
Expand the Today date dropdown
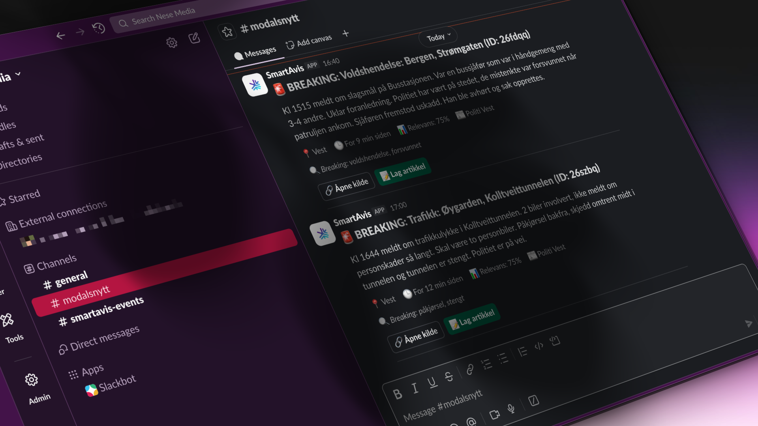(x=438, y=37)
